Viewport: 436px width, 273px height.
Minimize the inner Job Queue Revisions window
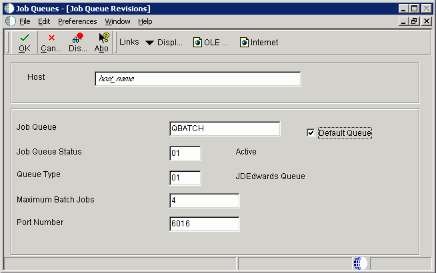pyautogui.click(x=403, y=21)
